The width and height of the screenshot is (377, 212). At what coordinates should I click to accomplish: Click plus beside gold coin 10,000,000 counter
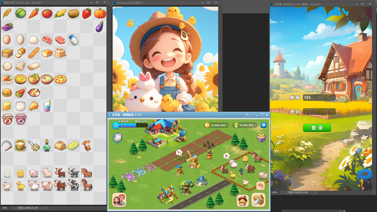pyautogui.click(x=227, y=125)
